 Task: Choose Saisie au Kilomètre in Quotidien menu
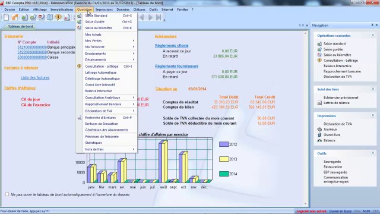106,28
